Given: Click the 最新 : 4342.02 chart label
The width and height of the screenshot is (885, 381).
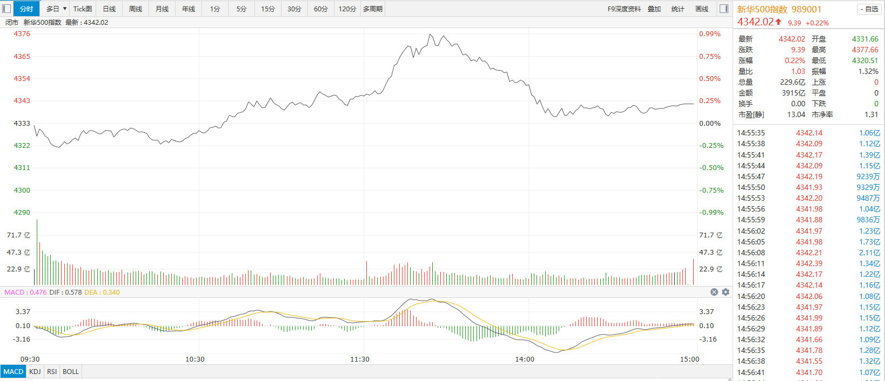Looking at the screenshot, I should tap(86, 23).
